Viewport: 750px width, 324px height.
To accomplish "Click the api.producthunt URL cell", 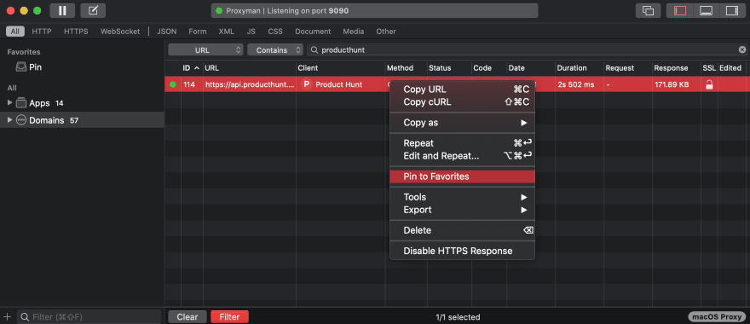I will coord(249,84).
